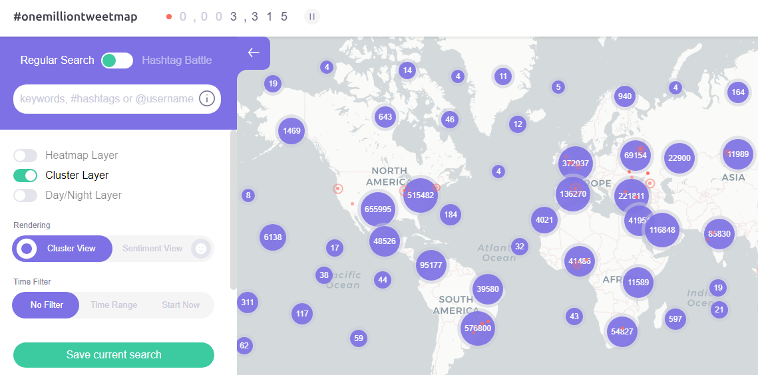Select the No Filter time option
Screen dimensions: 758x375
[x=47, y=305]
